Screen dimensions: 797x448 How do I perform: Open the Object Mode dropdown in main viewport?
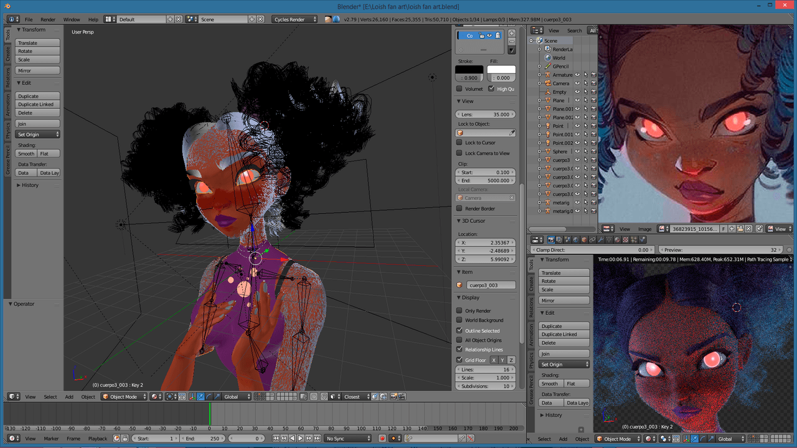(125, 396)
